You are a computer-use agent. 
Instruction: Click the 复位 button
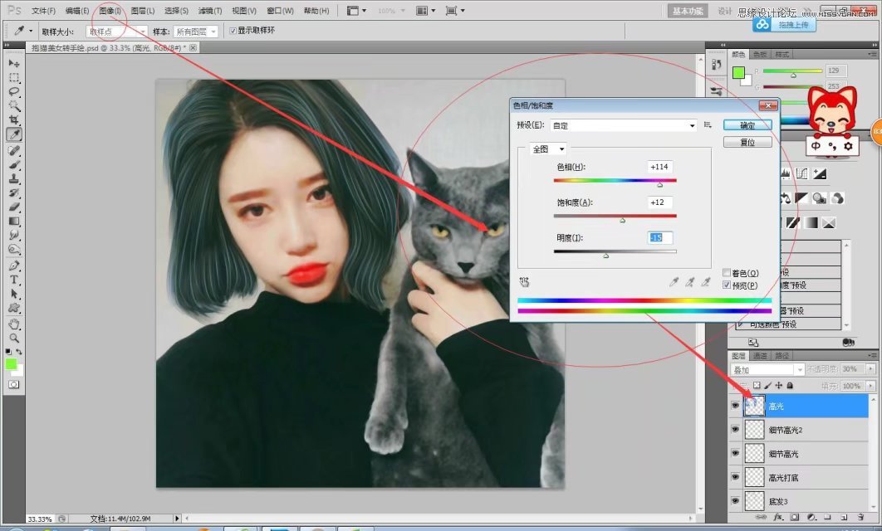tap(747, 142)
